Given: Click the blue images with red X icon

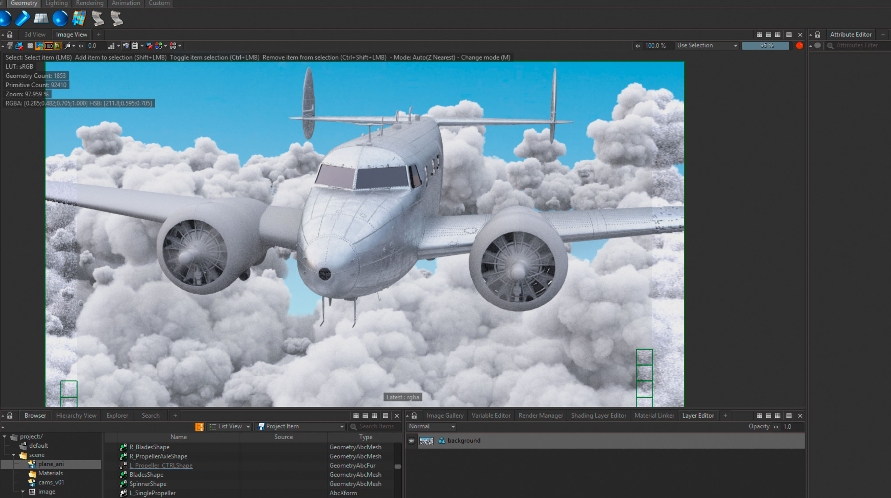Looking at the screenshot, I should [19, 46].
